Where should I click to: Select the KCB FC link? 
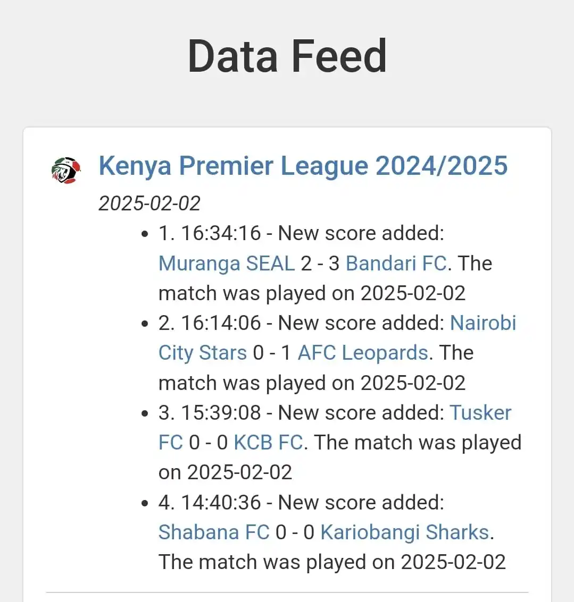pyautogui.click(x=268, y=442)
